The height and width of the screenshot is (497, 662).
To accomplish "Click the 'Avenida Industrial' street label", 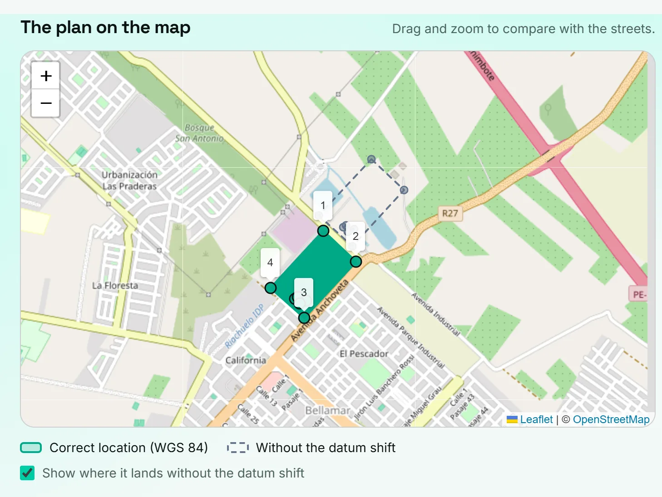I will tap(436, 315).
